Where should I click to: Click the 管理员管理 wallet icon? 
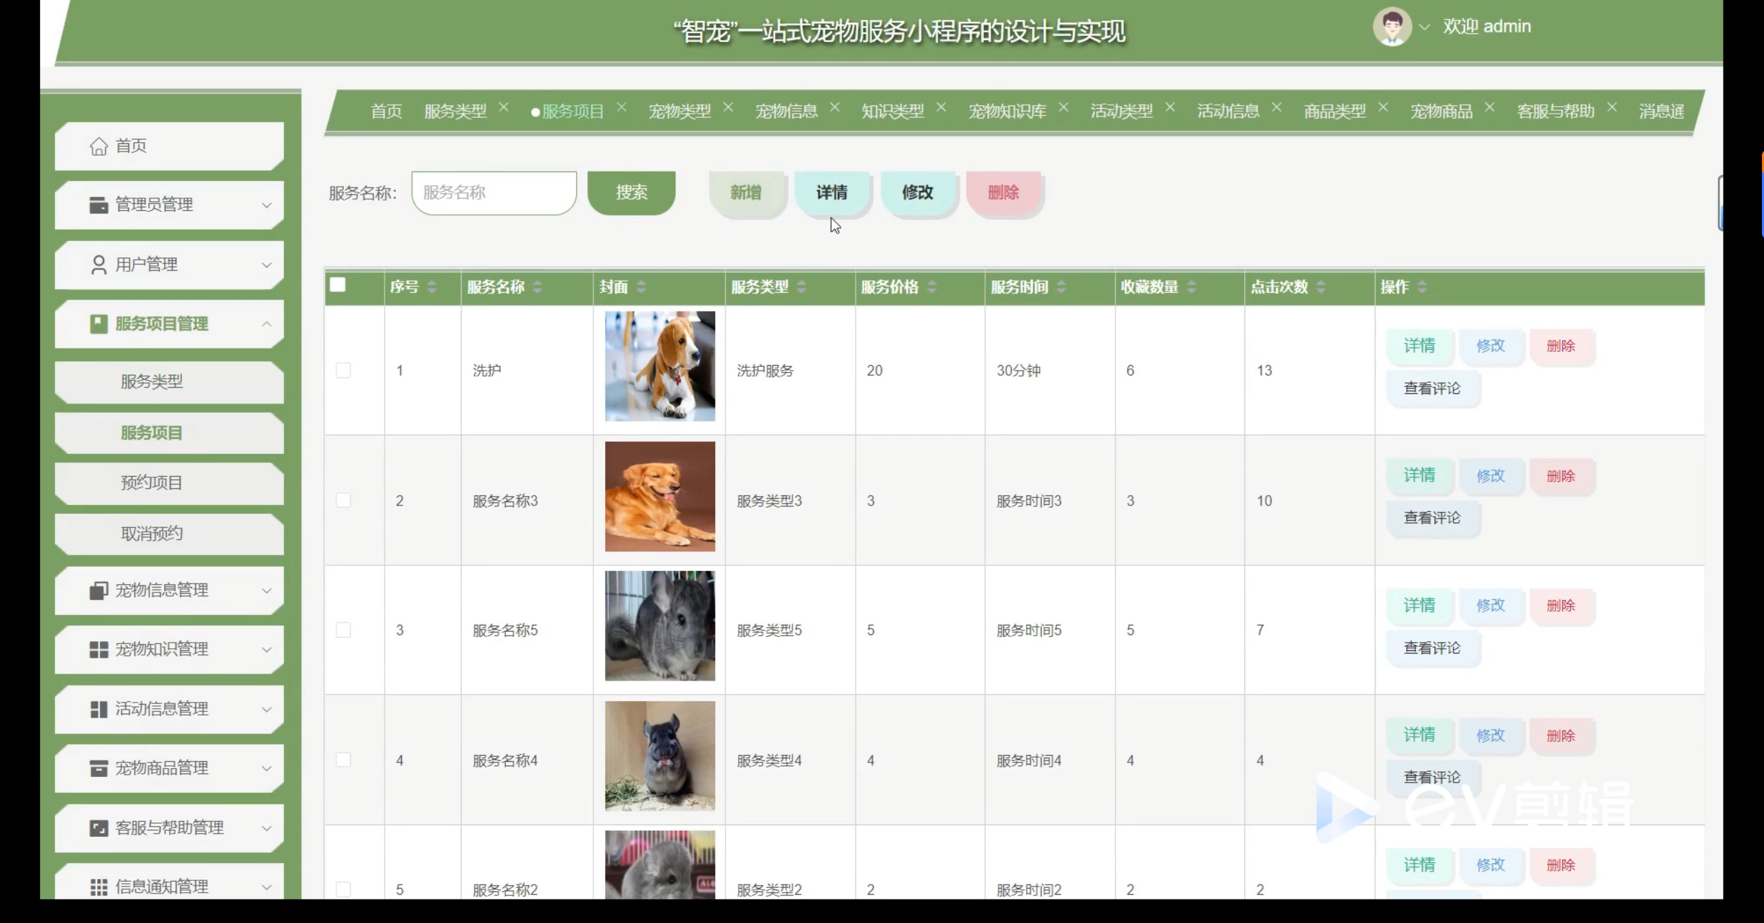coord(99,205)
